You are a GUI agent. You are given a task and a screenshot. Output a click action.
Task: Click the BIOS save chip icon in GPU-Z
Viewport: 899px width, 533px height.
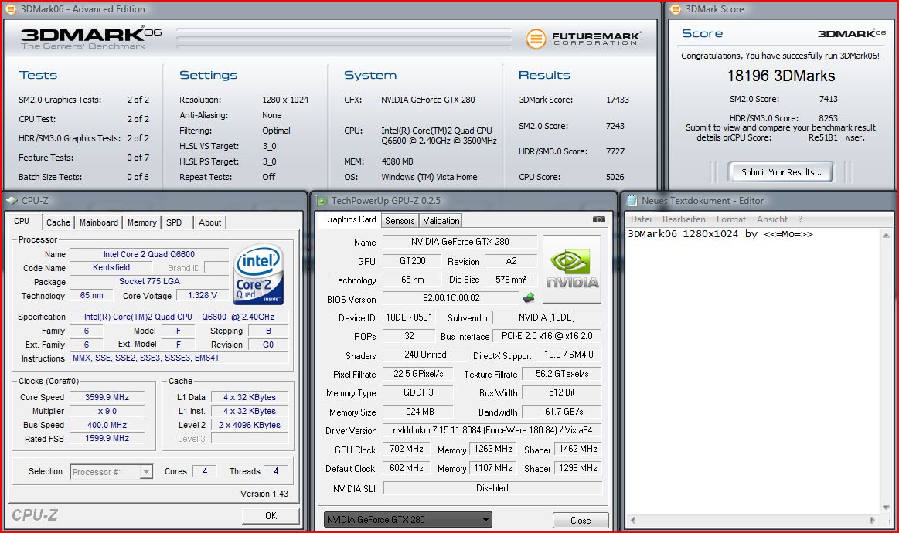(x=529, y=297)
